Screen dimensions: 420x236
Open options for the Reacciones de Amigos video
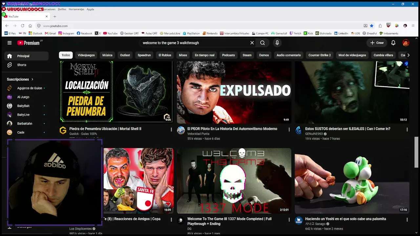pos(171,220)
